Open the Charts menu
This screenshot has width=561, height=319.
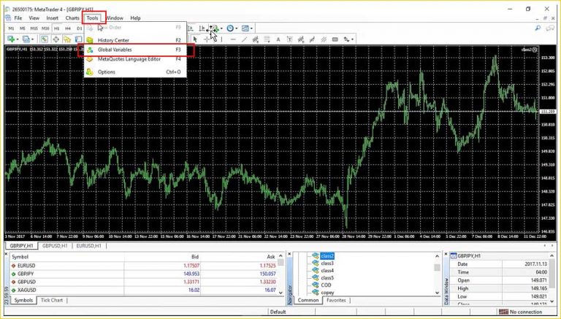72,18
